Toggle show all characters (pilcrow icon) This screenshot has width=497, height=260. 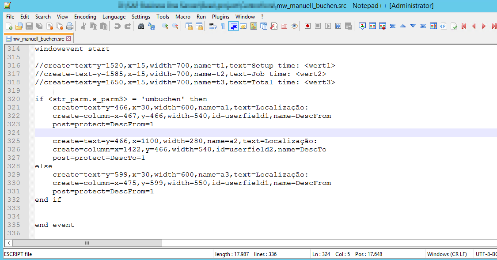click(223, 26)
